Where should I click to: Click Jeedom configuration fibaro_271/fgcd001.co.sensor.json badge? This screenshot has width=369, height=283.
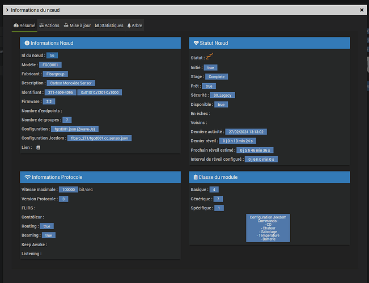100,138
